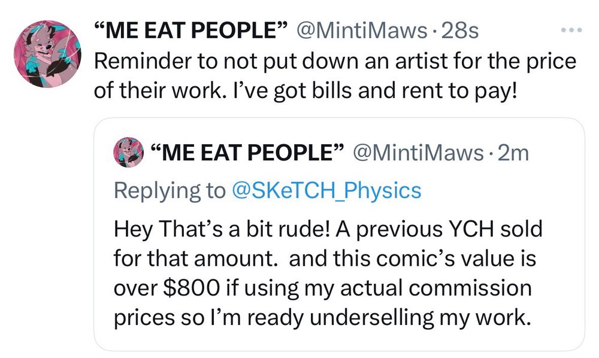Click the @MintiMaws handle on main tweet

(365, 31)
